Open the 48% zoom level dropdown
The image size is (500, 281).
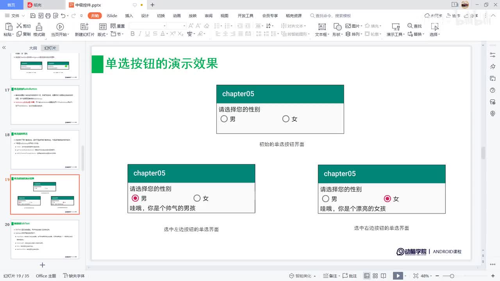(x=426, y=276)
